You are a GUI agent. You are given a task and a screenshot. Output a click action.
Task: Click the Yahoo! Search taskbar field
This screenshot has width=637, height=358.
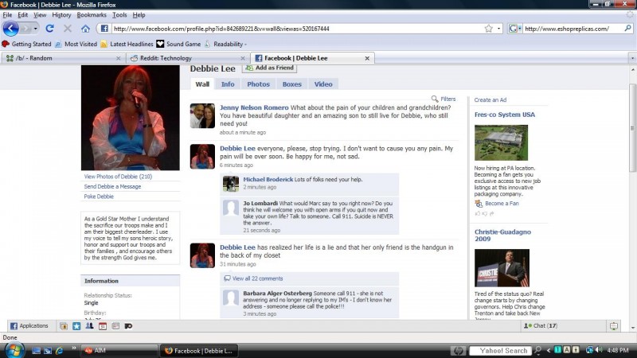coord(501,351)
